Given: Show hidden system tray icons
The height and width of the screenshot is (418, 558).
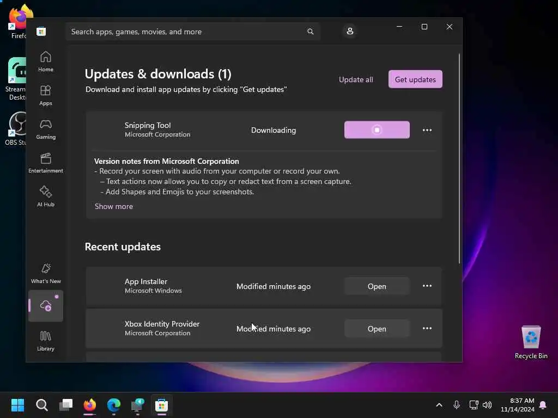Looking at the screenshot, I should pos(439,405).
